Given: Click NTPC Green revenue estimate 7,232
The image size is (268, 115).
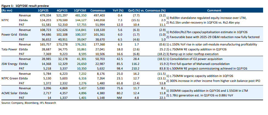Looking at the screenshot, I should [x=83, y=74].
